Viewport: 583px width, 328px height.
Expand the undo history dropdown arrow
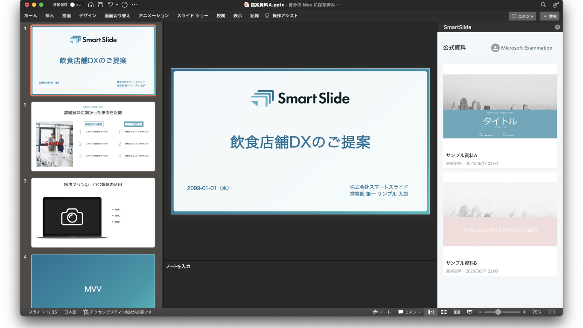(x=117, y=5)
